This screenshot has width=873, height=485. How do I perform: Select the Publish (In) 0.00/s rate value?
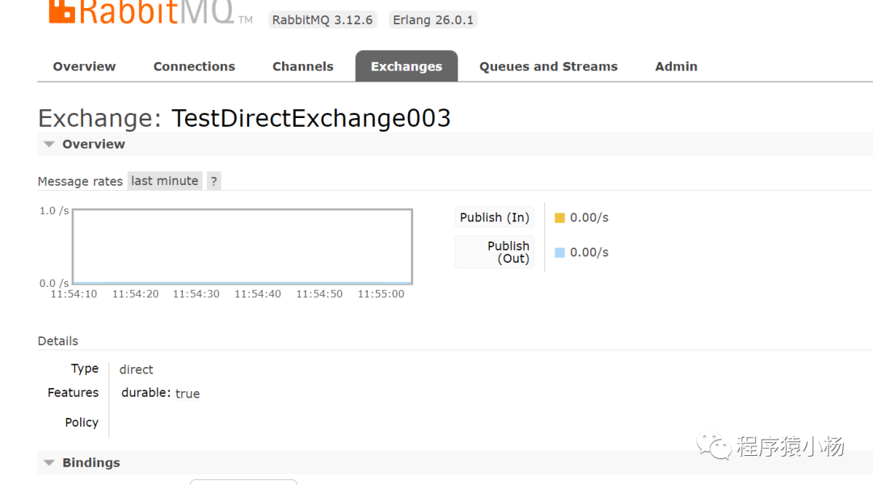tap(589, 217)
